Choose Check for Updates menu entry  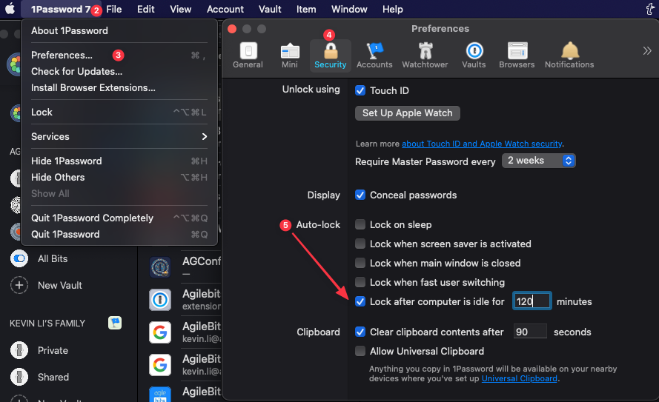[x=76, y=72]
